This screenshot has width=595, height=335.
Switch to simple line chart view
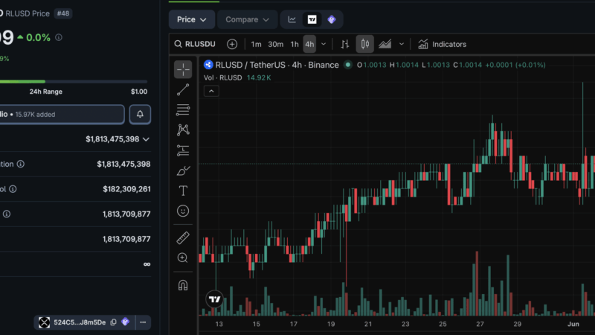click(x=292, y=19)
